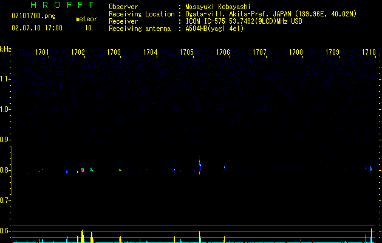Viewport: 382px width, 243px height.
Task: Click the Observer name Masayuki Kobayashi
Action: 218,7
